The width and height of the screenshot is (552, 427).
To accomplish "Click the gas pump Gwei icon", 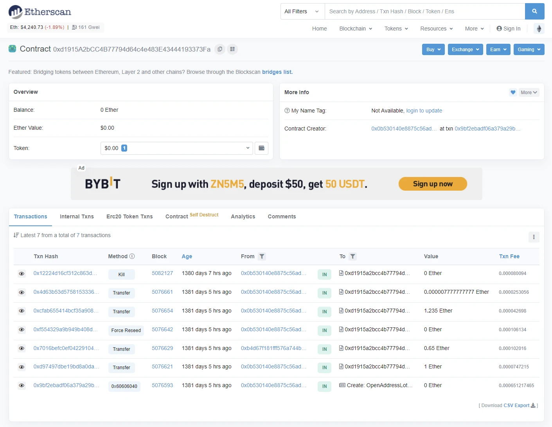I will [x=74, y=27].
